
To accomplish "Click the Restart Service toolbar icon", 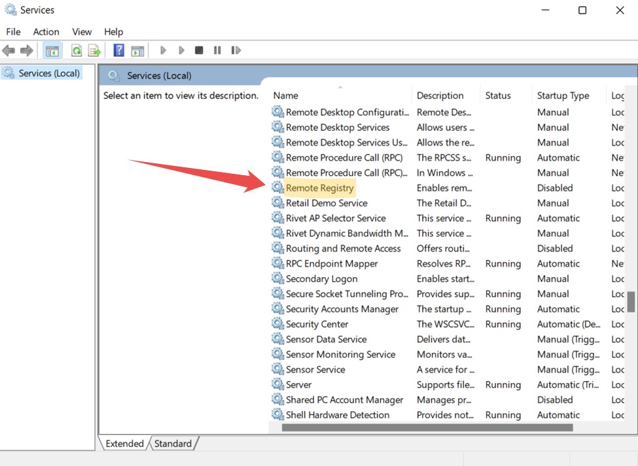I will coord(236,50).
